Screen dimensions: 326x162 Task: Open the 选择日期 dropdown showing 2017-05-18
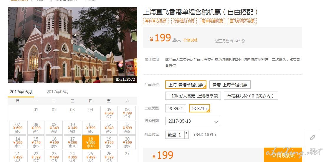[193, 121]
